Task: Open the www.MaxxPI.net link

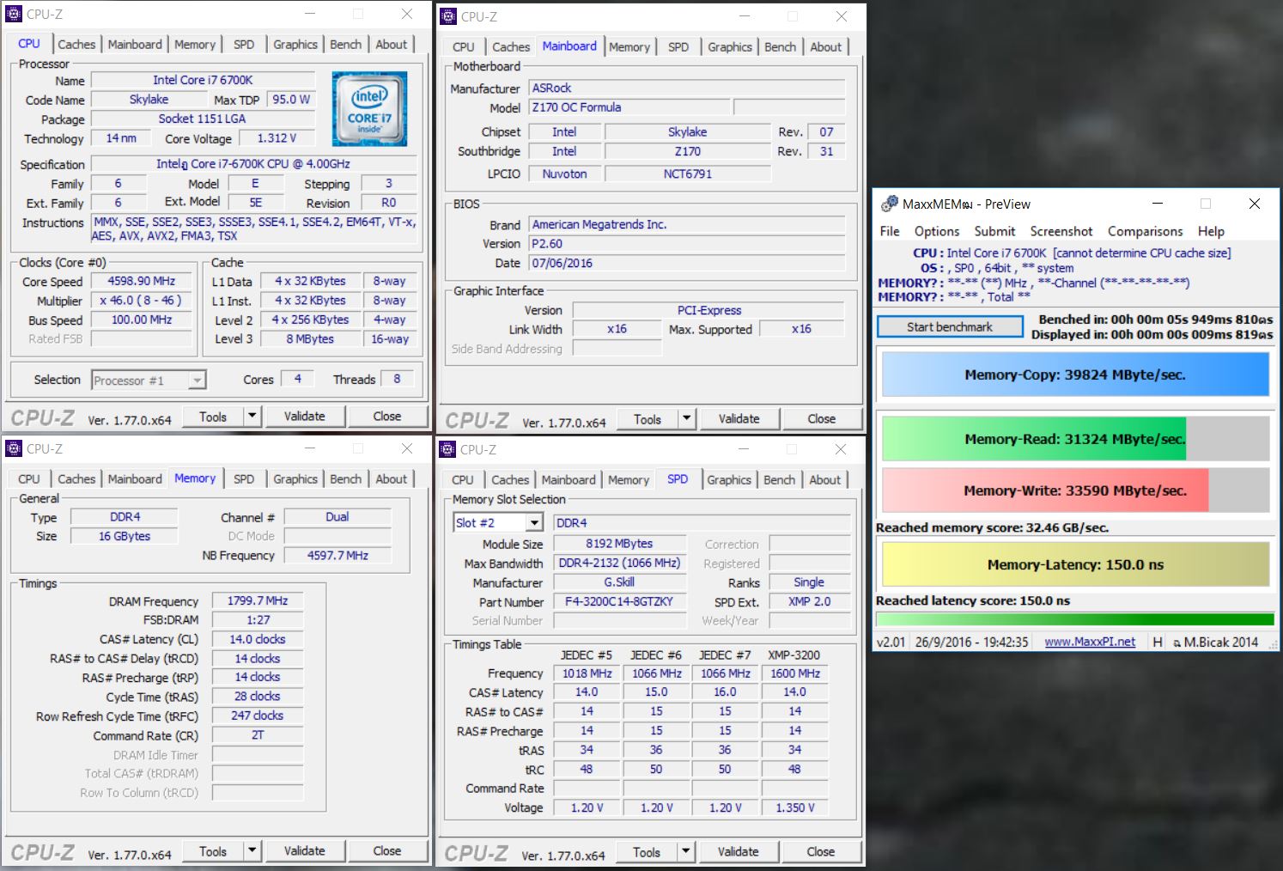Action: pos(1090,642)
